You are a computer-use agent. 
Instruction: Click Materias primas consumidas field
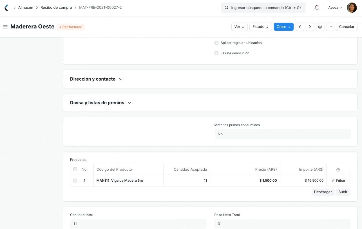283,134
